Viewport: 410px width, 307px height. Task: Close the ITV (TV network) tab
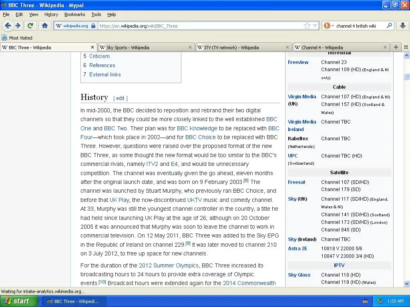click(287, 47)
